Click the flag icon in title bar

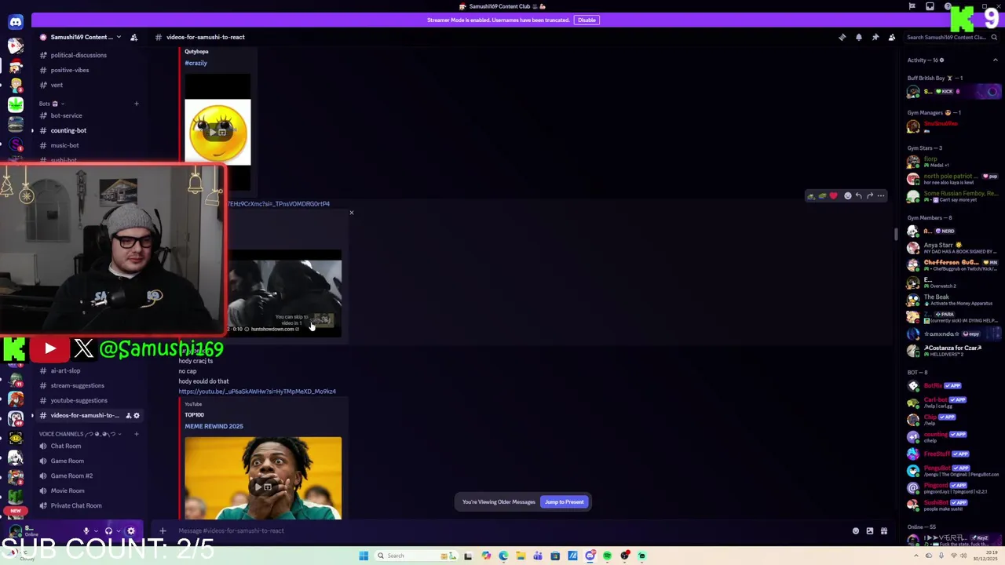912,6
